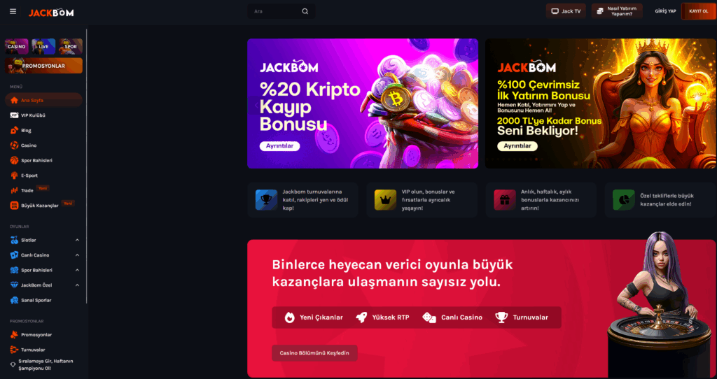The width and height of the screenshot is (717, 379).
Task: Click the cherry Slotlar icon
Action: [x=14, y=240]
